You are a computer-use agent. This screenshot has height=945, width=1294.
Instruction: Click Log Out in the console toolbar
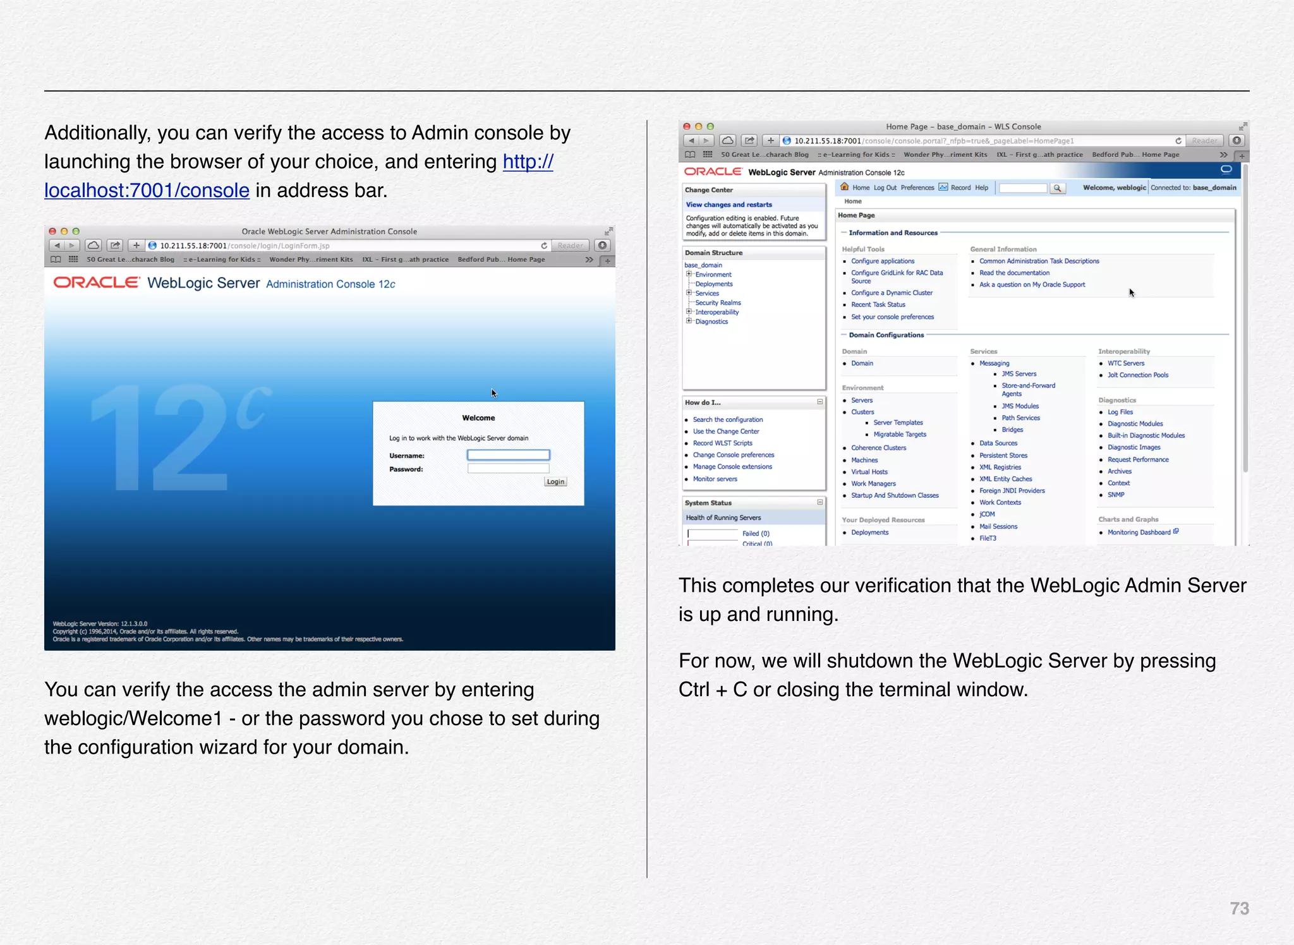pos(885,188)
